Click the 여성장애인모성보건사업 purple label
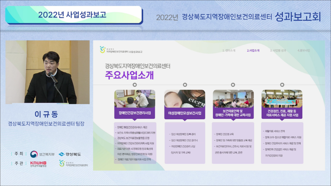 click(185, 113)
